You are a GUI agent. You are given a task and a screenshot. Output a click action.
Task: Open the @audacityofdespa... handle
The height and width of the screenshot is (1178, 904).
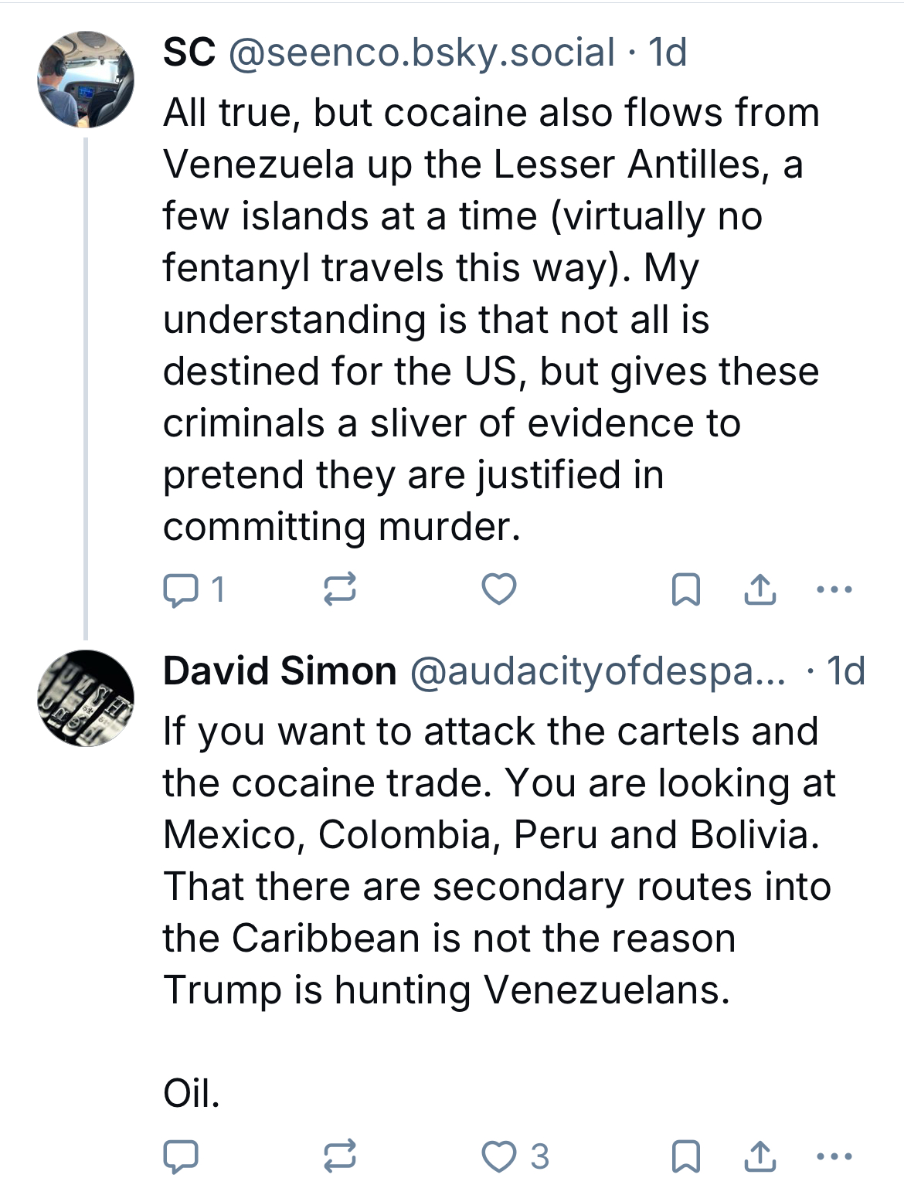[x=597, y=670]
